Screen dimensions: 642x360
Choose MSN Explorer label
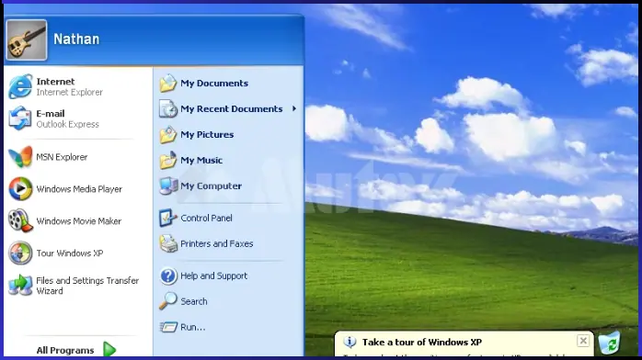point(62,157)
